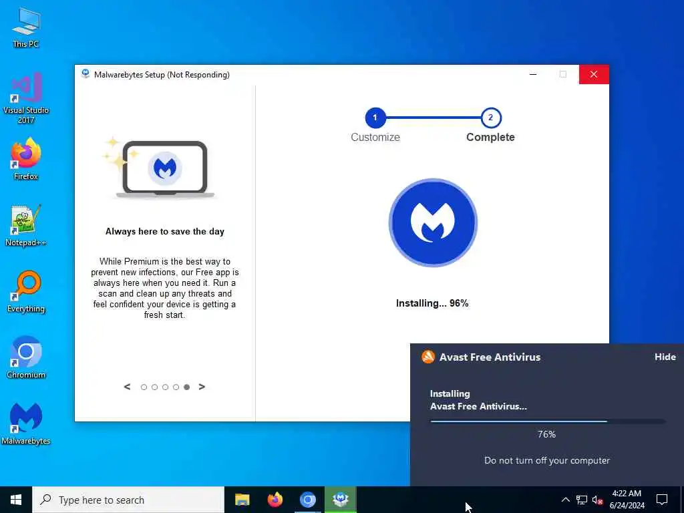Open Chromium from the taskbar
This screenshot has width=684, height=513.
tap(307, 500)
